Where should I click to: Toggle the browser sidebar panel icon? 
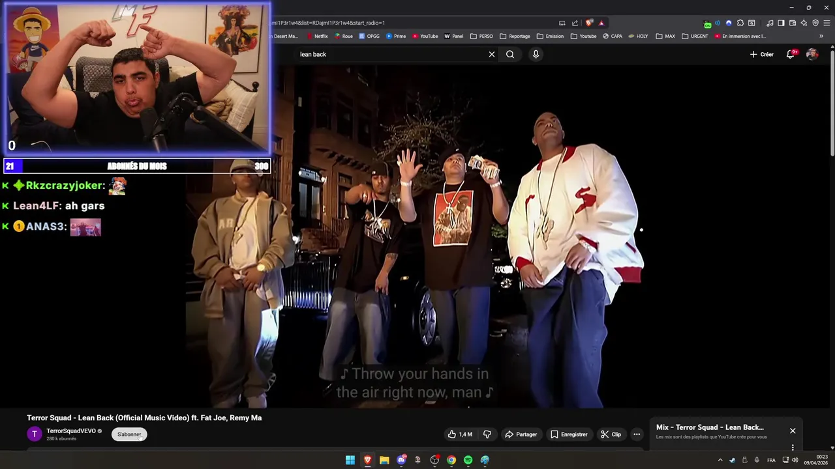tap(781, 23)
